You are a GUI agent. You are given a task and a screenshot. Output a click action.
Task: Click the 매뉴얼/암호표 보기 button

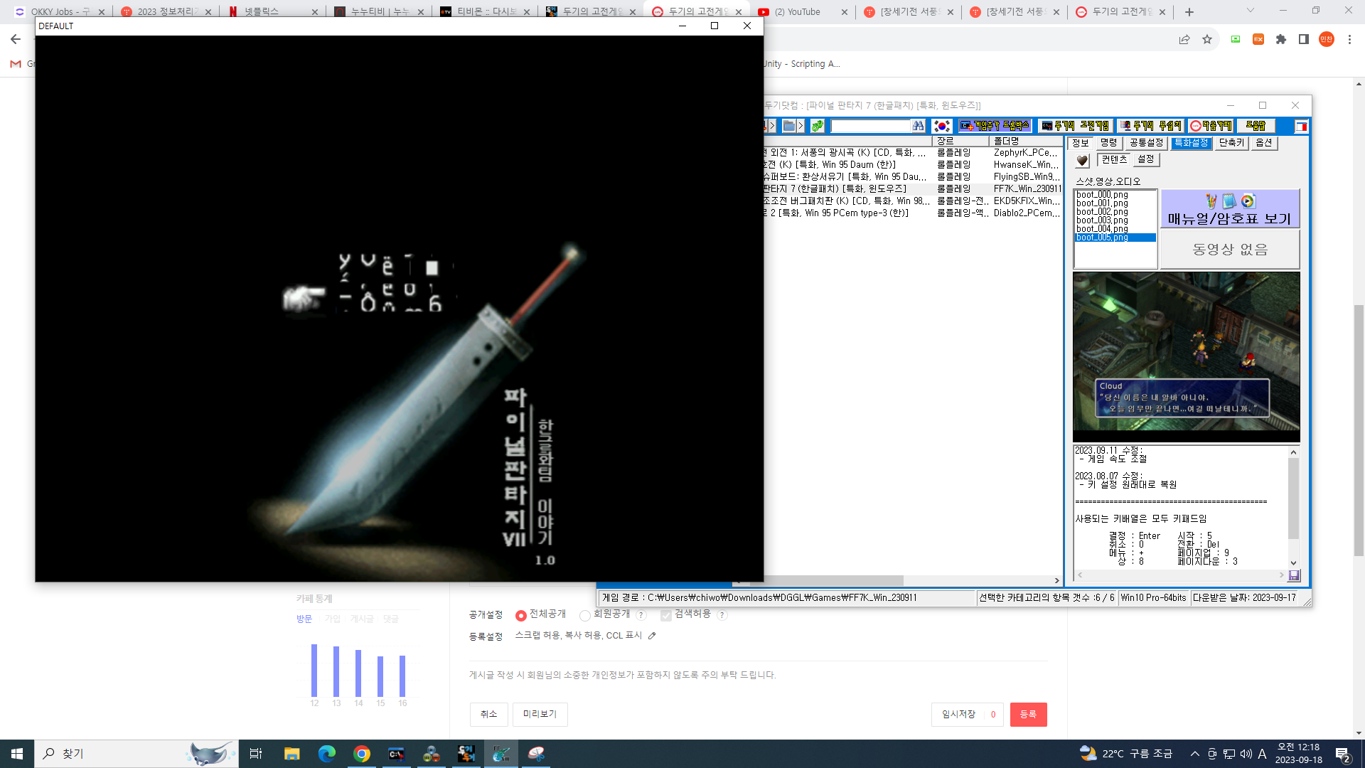[x=1229, y=209]
